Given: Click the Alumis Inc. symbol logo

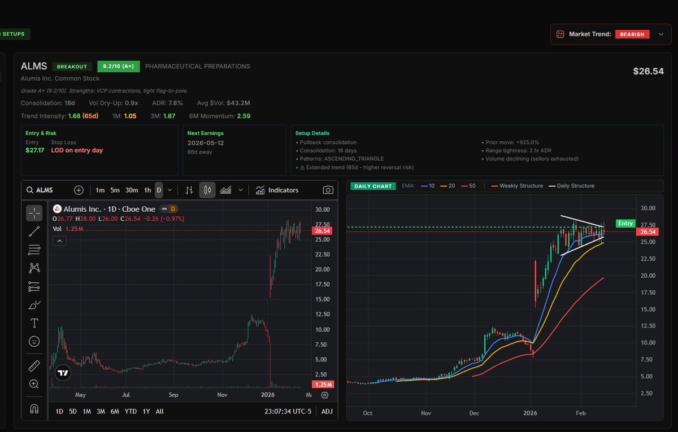Looking at the screenshot, I should [x=58, y=209].
